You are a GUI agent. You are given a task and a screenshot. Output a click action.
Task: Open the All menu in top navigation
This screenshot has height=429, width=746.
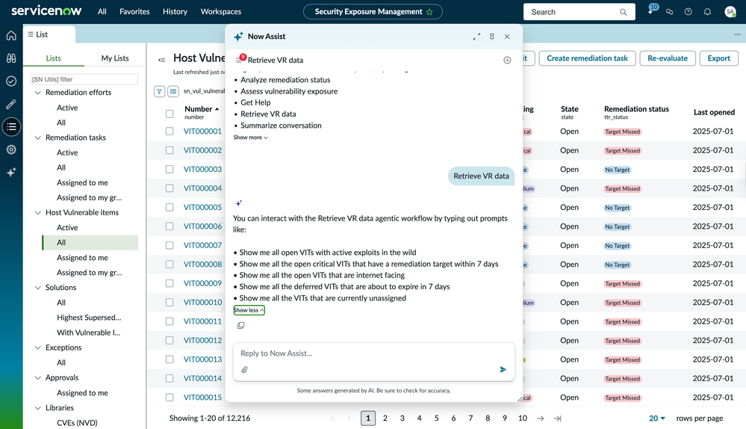pos(102,11)
